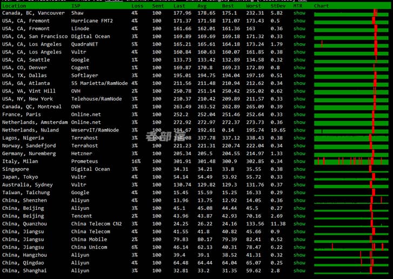This screenshot has height=279, width=393.
Task: Select worst value 133.56 for Quanzhou
Action: [255, 224]
